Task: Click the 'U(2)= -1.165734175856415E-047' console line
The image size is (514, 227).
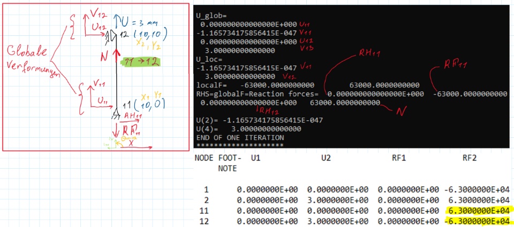Action: point(259,120)
